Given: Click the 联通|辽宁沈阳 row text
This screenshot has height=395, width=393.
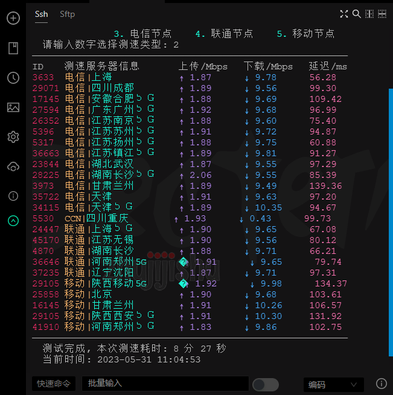Looking at the screenshot, I should (x=99, y=273).
